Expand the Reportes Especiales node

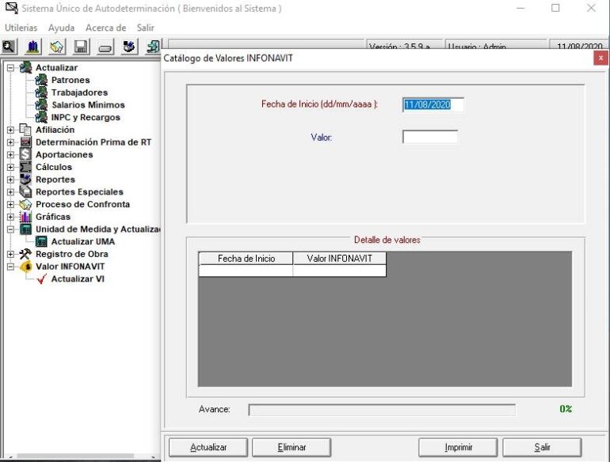click(x=10, y=192)
